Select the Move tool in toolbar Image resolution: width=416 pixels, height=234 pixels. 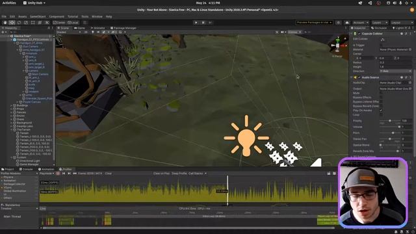[x=12, y=23]
